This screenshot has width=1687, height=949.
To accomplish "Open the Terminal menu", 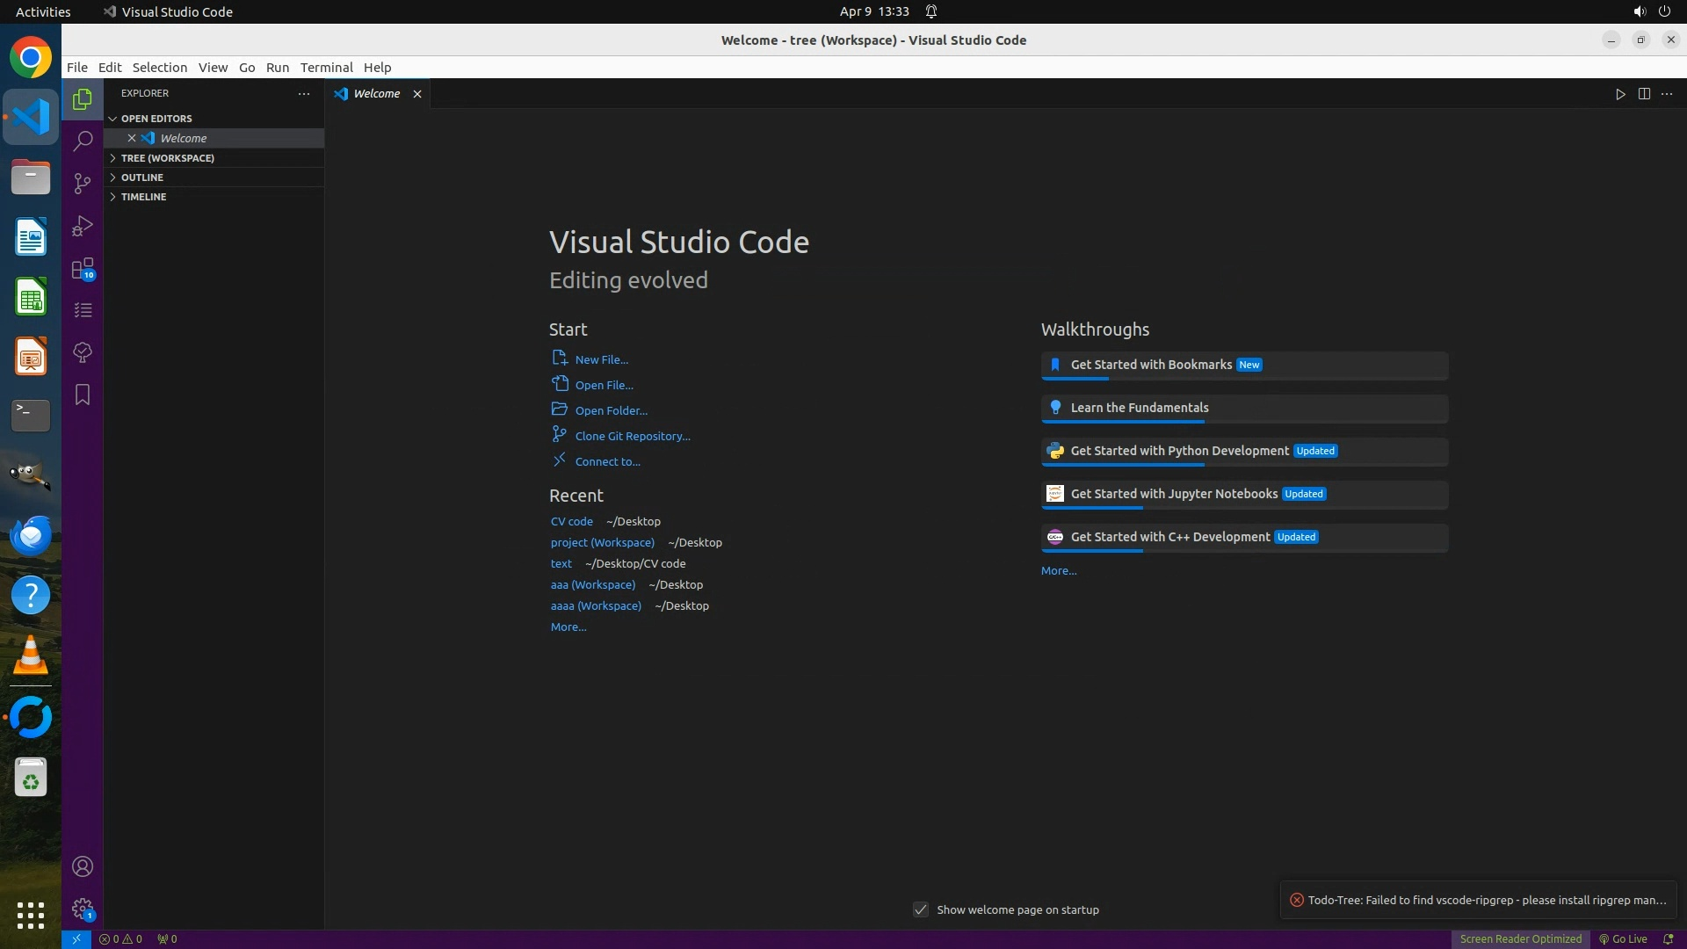I will pos(326,68).
